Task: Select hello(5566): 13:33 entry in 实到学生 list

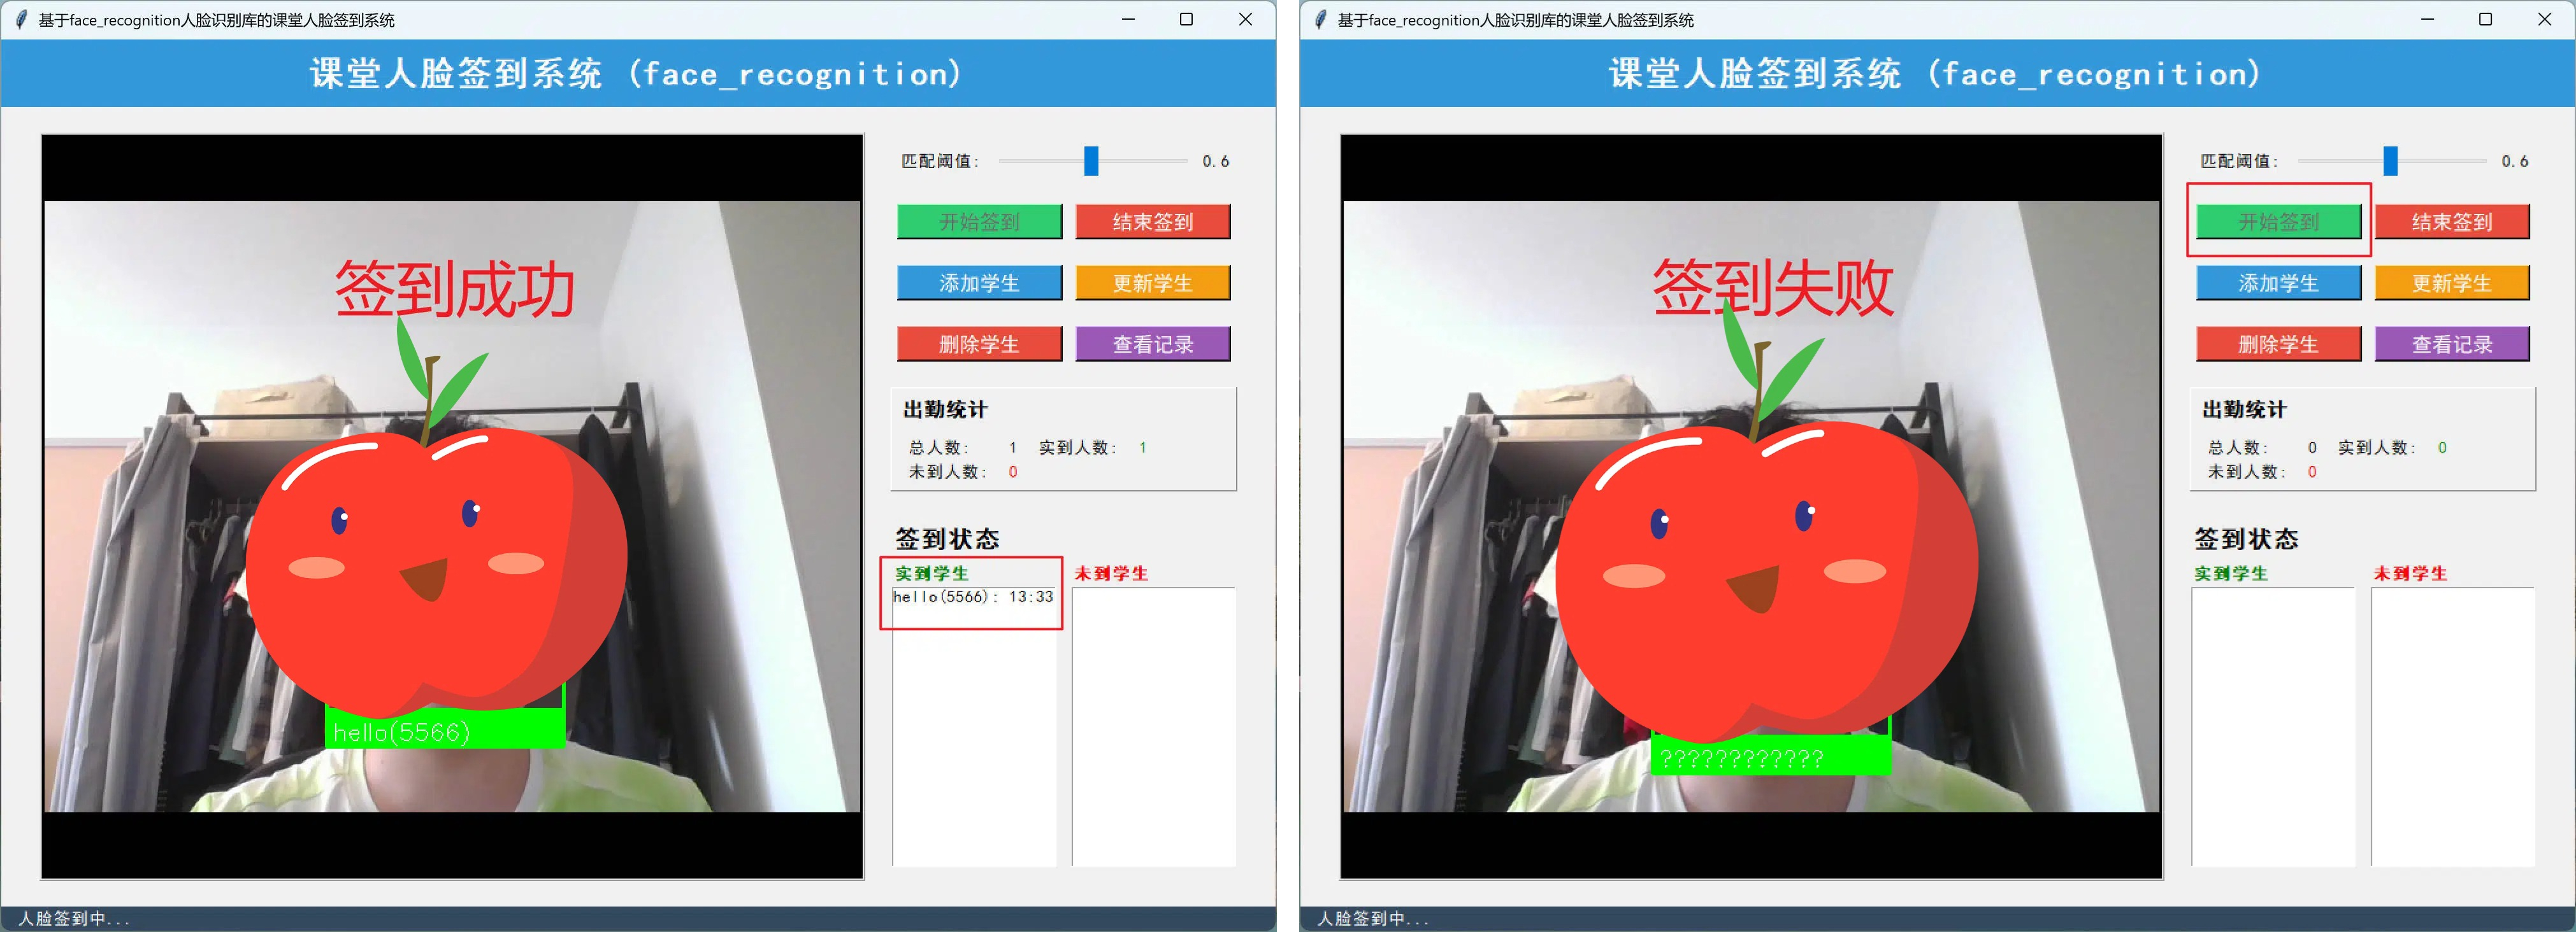Action: coord(973,597)
